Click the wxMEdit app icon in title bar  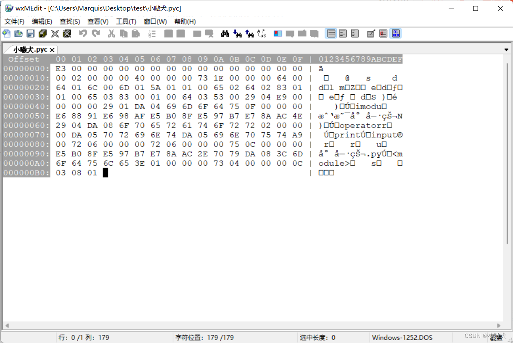[x=9, y=8]
